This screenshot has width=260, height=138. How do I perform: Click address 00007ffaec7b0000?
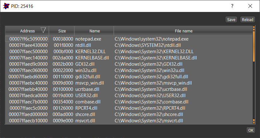28,102
